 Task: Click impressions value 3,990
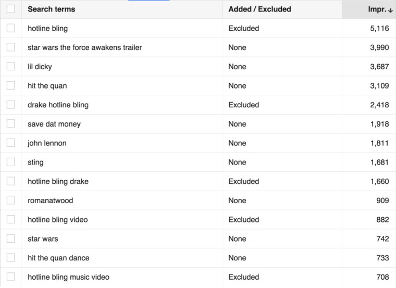(379, 47)
